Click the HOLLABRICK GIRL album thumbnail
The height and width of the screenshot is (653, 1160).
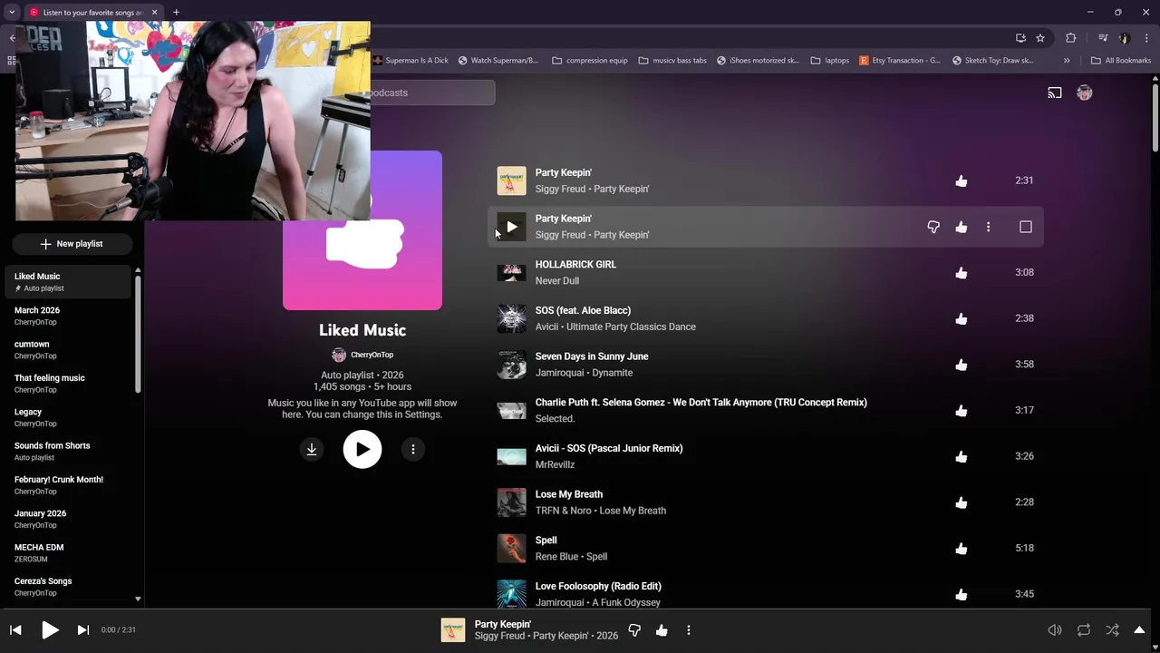click(x=511, y=272)
